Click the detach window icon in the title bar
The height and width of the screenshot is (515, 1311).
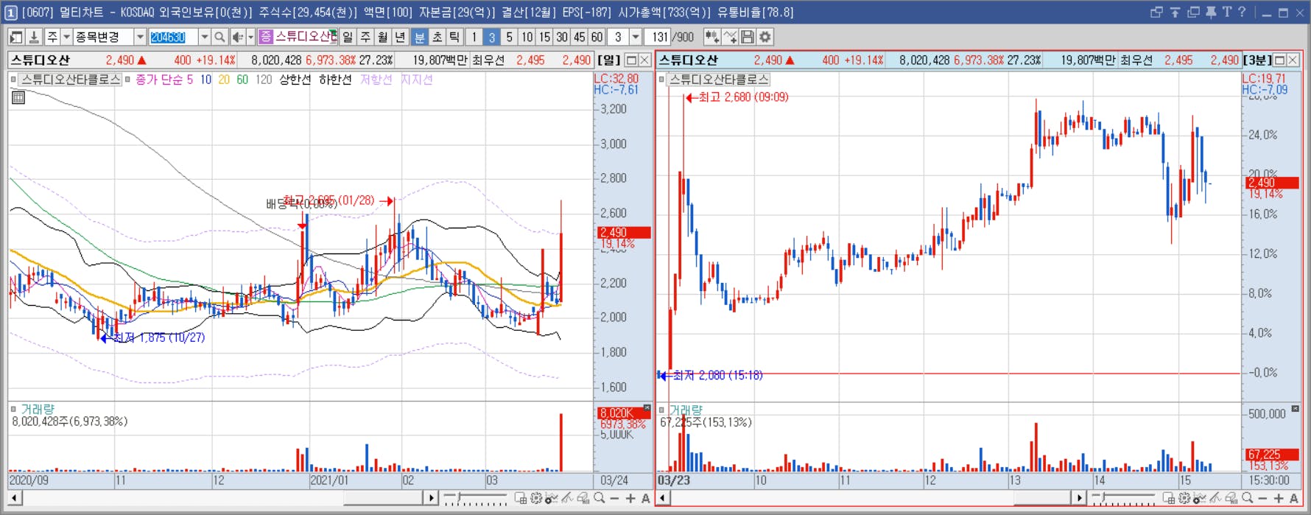tap(1156, 12)
